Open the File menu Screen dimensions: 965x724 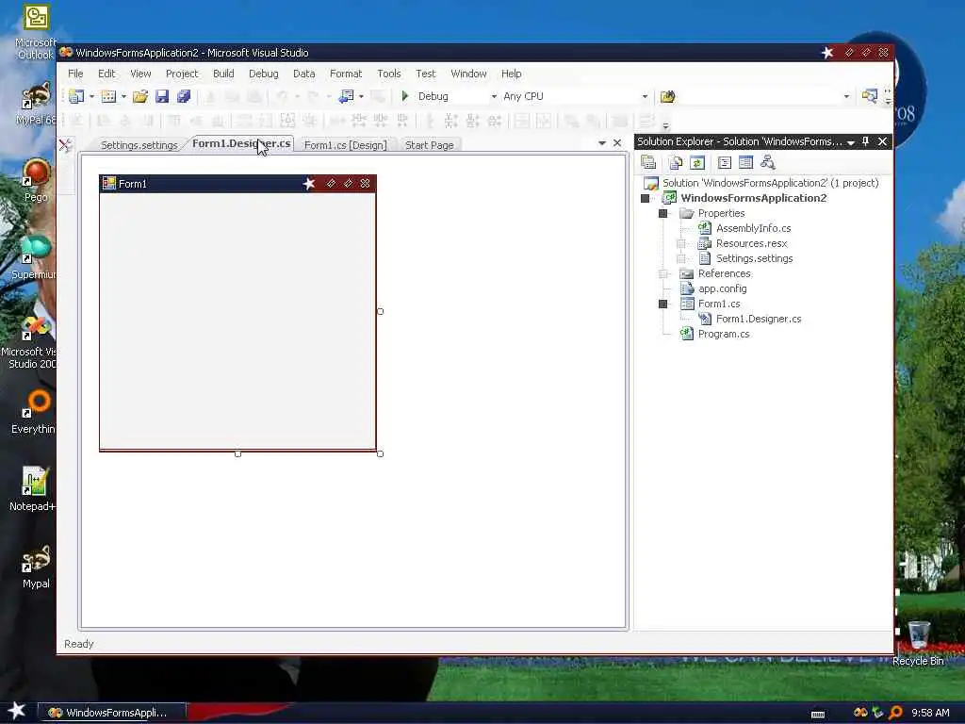pos(75,74)
